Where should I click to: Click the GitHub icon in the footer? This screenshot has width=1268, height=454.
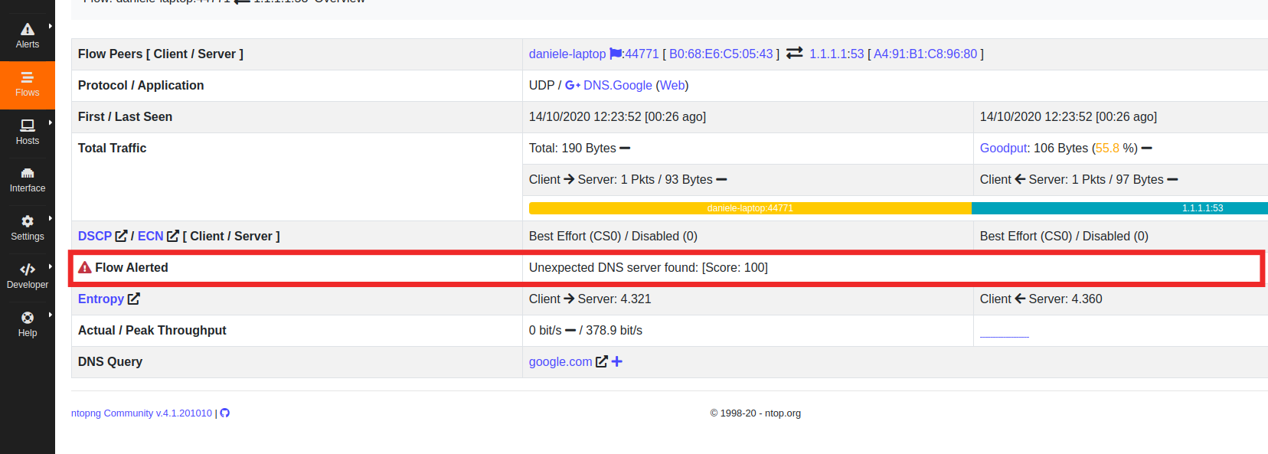pyautogui.click(x=225, y=413)
